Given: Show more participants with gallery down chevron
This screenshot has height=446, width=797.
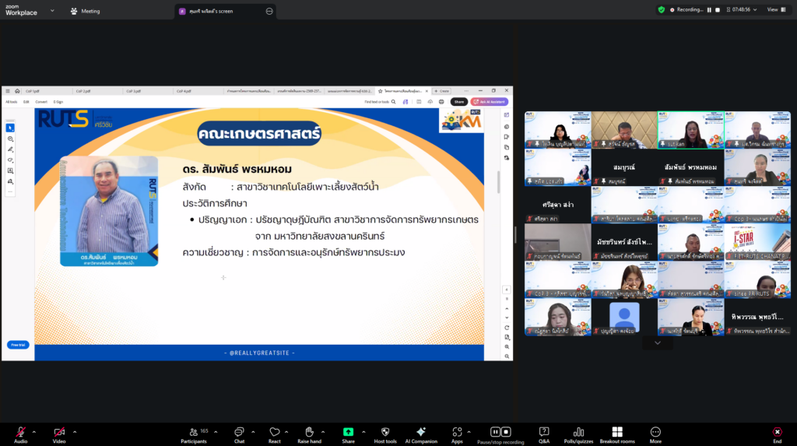Looking at the screenshot, I should (658, 343).
